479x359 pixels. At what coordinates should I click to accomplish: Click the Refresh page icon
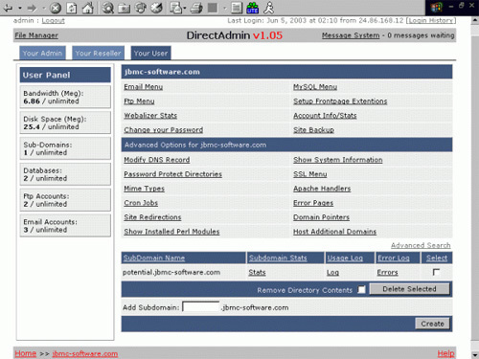71,8
